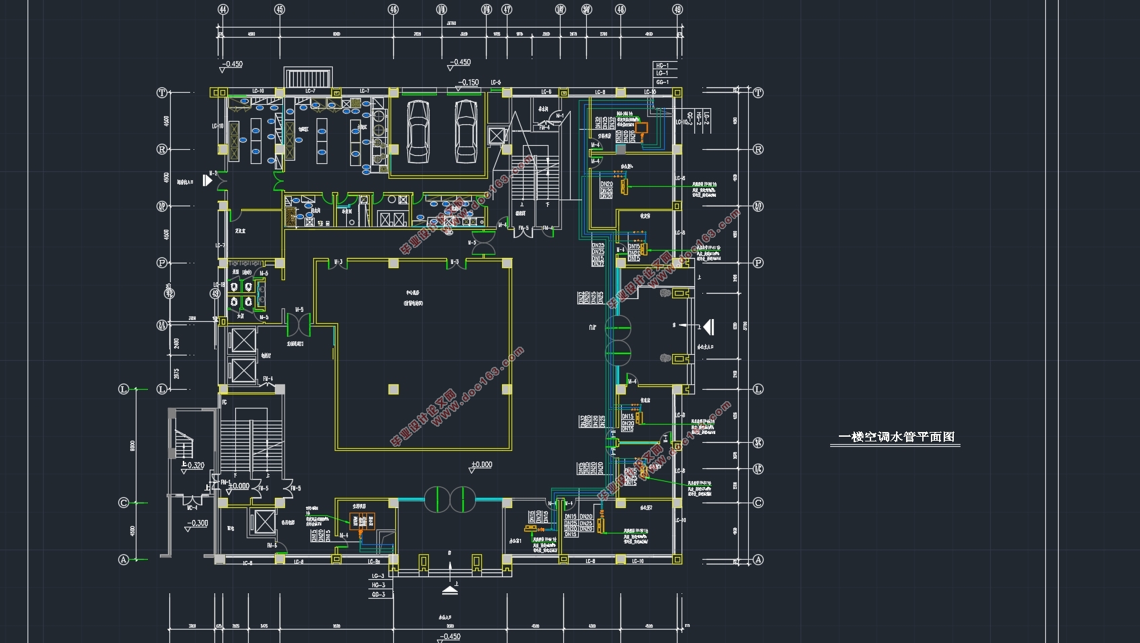Select the ±0.000 elevation below central courtyard
The height and width of the screenshot is (643, 1140).
(x=481, y=464)
